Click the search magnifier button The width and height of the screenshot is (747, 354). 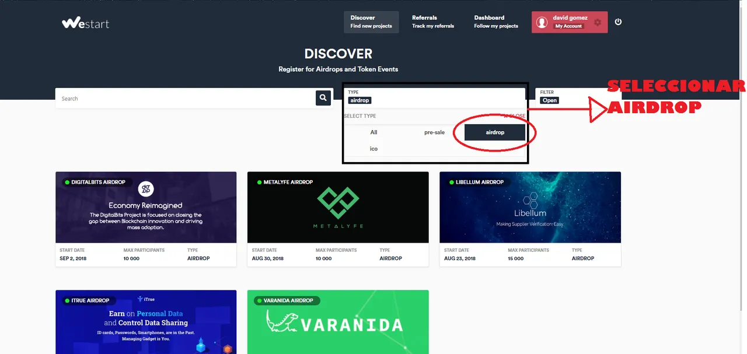323,98
